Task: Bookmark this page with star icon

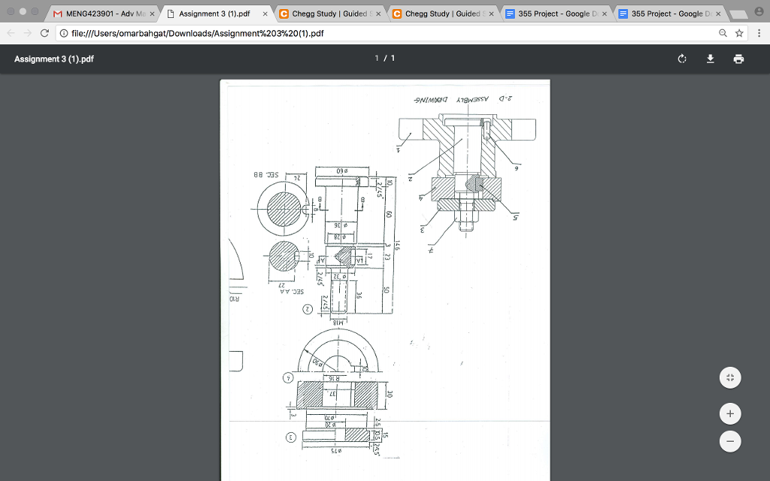Action: [x=739, y=33]
